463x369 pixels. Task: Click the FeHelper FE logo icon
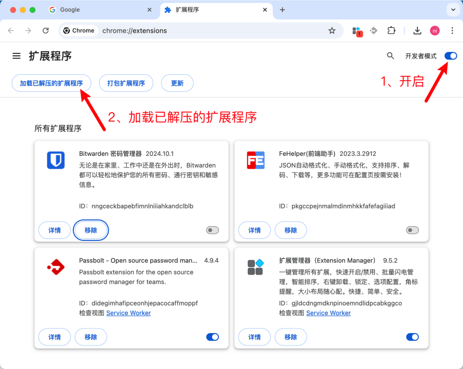[x=256, y=160]
